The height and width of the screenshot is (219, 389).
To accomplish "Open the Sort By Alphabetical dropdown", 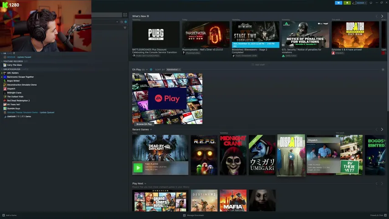I will pyautogui.click(x=173, y=69).
